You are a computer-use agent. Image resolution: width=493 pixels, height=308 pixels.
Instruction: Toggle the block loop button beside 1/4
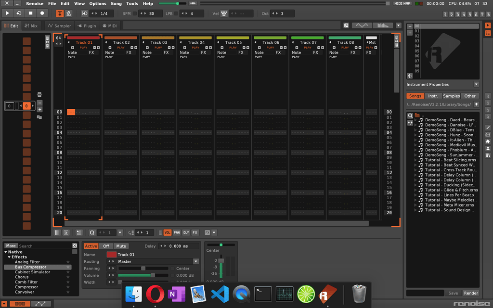coord(85,13)
